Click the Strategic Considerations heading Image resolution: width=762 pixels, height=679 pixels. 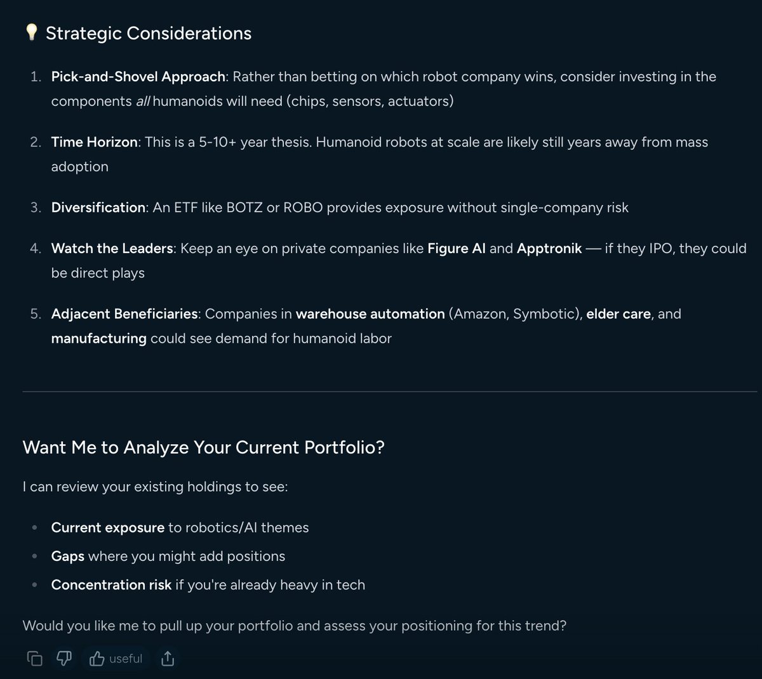point(149,34)
